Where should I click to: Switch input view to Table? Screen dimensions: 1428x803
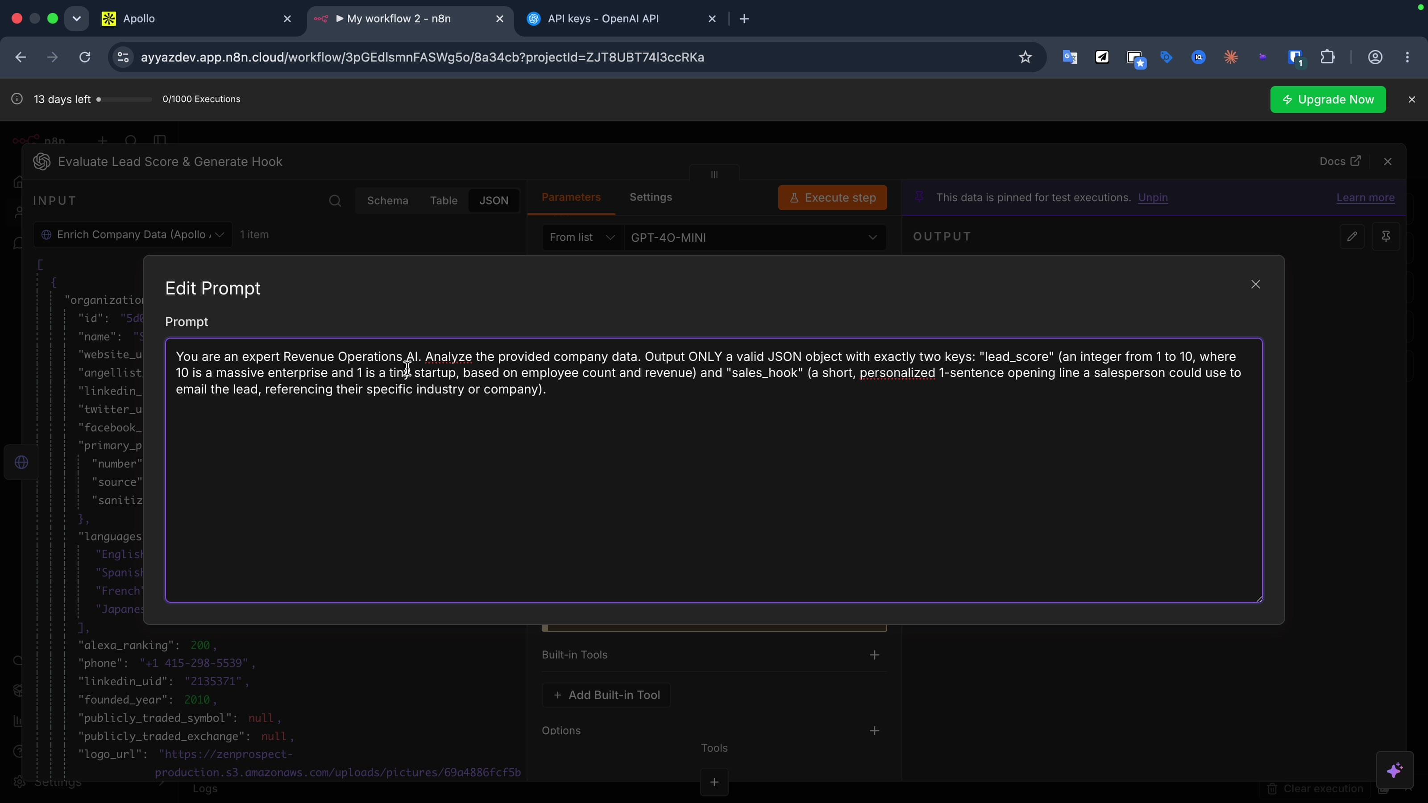pos(444,201)
